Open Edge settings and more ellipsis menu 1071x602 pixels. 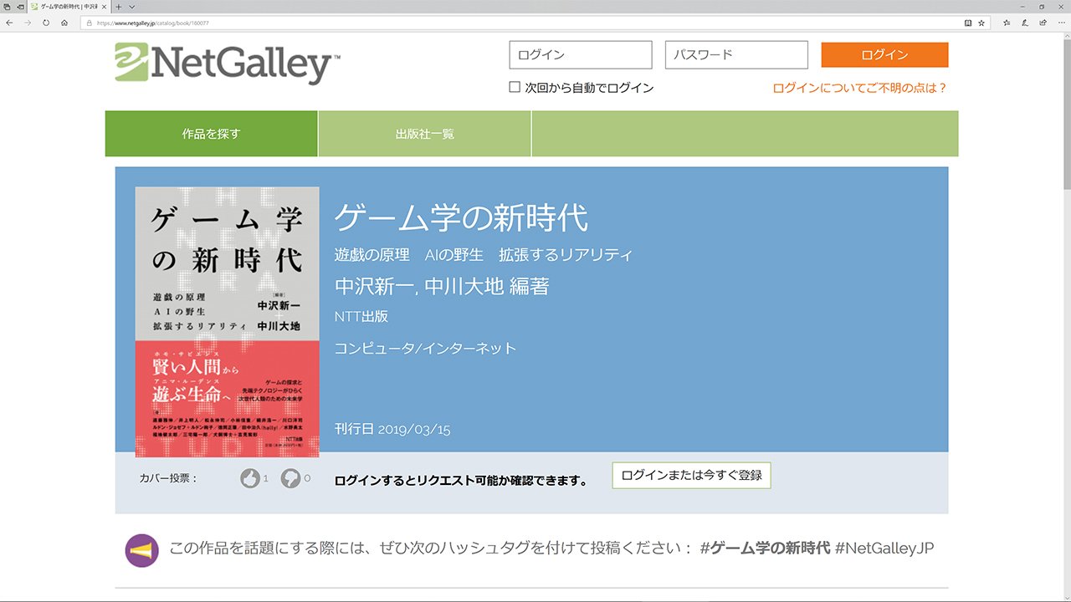pyautogui.click(x=1060, y=23)
